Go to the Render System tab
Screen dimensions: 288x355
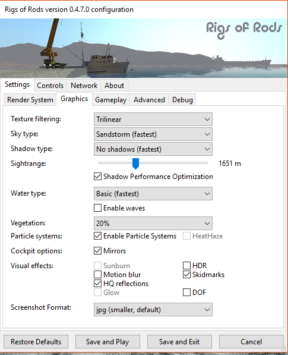click(30, 100)
